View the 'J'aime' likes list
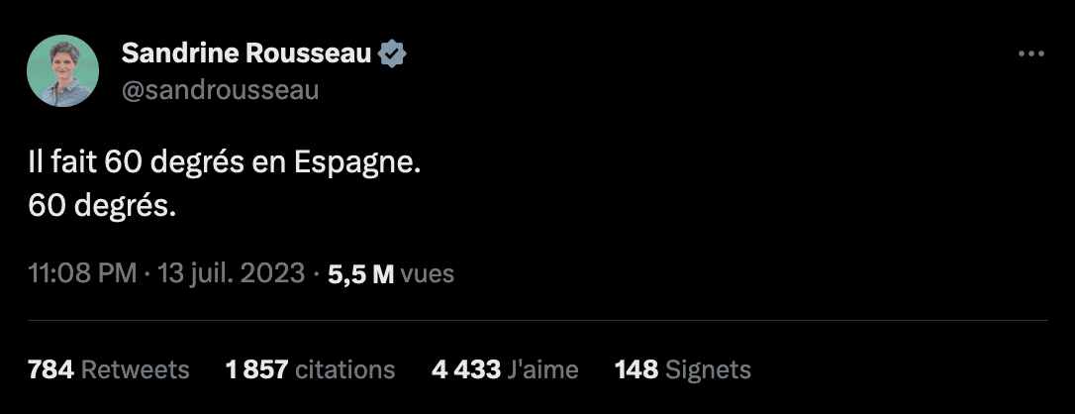This screenshot has height=414, width=1075. point(542,369)
